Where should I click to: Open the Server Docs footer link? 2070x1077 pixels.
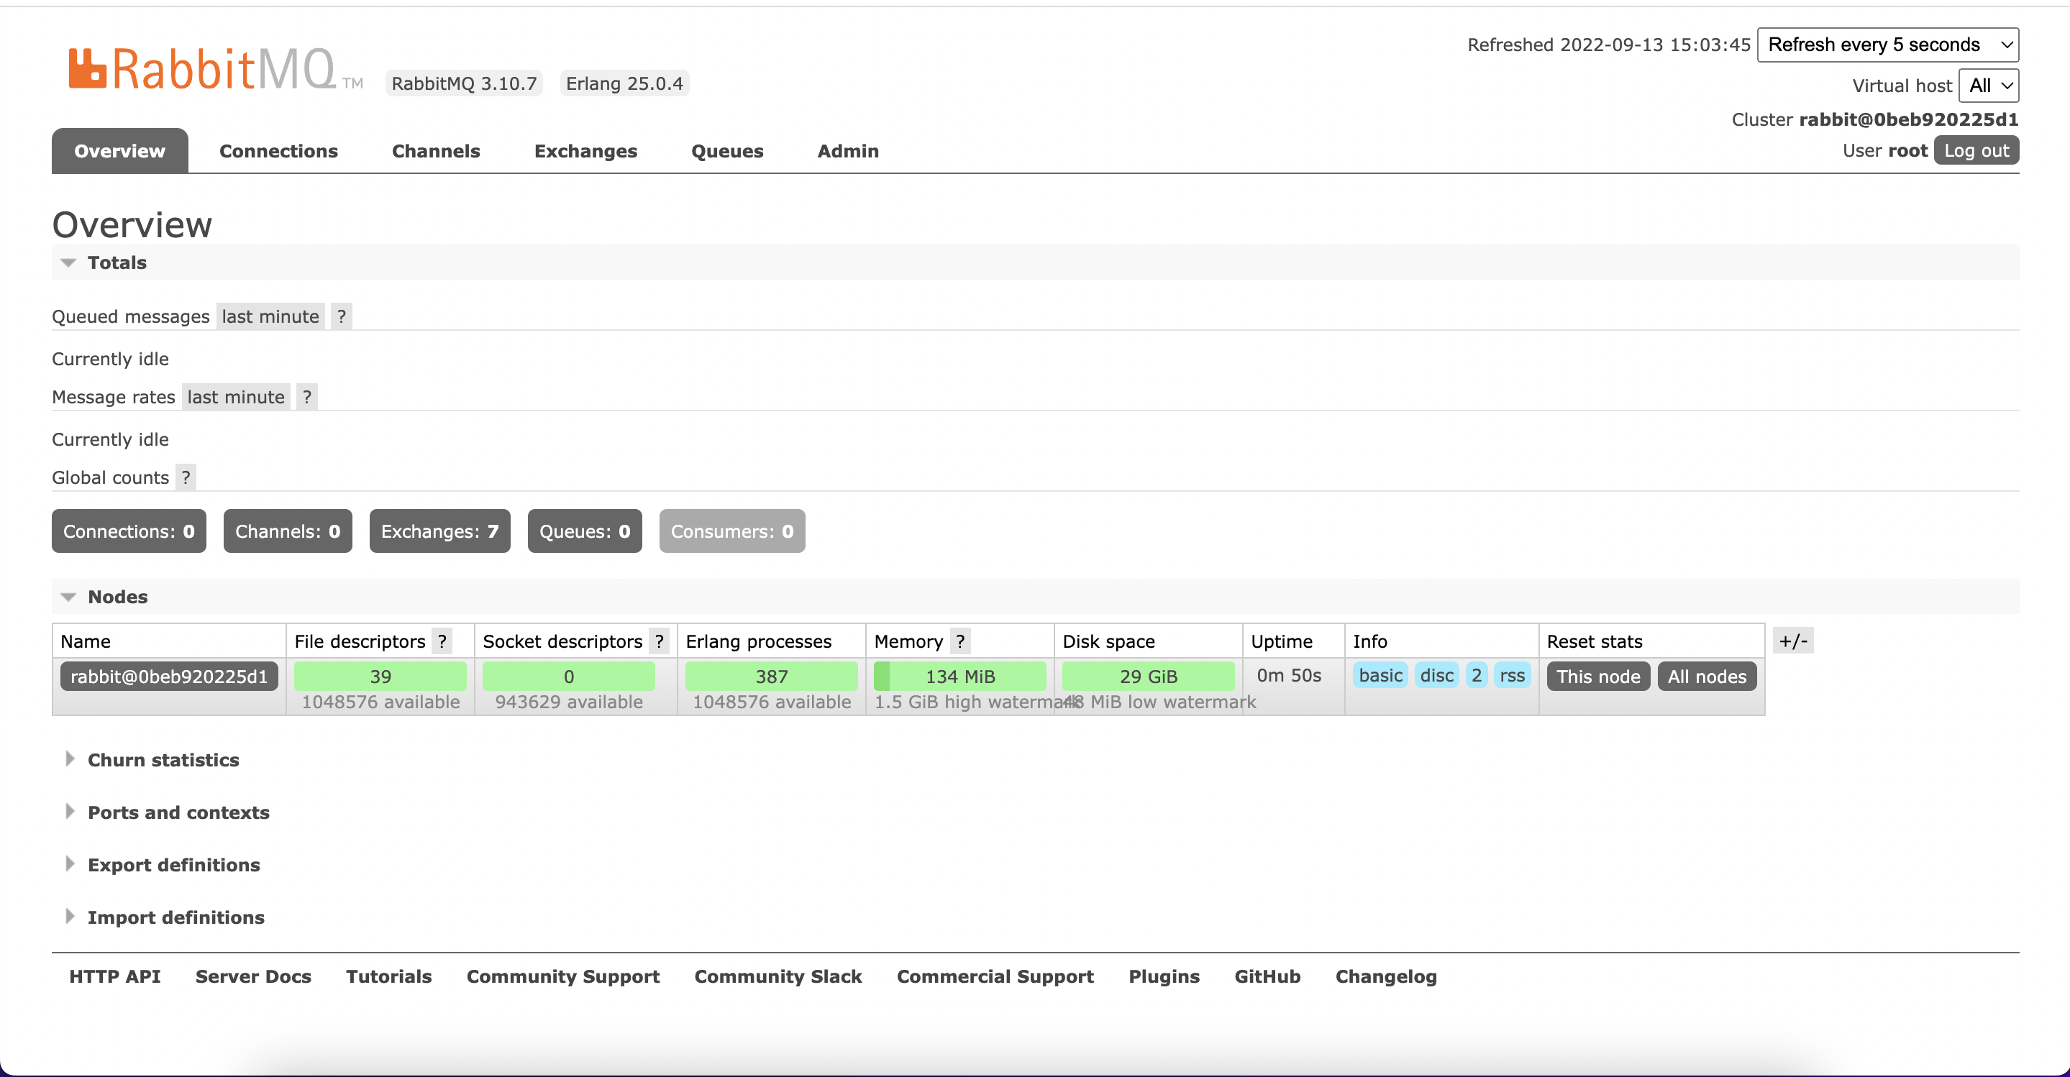(253, 976)
